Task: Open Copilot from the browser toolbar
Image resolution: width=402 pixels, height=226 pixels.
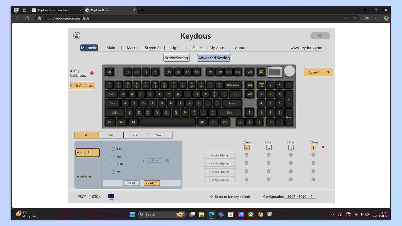Action: [386, 18]
